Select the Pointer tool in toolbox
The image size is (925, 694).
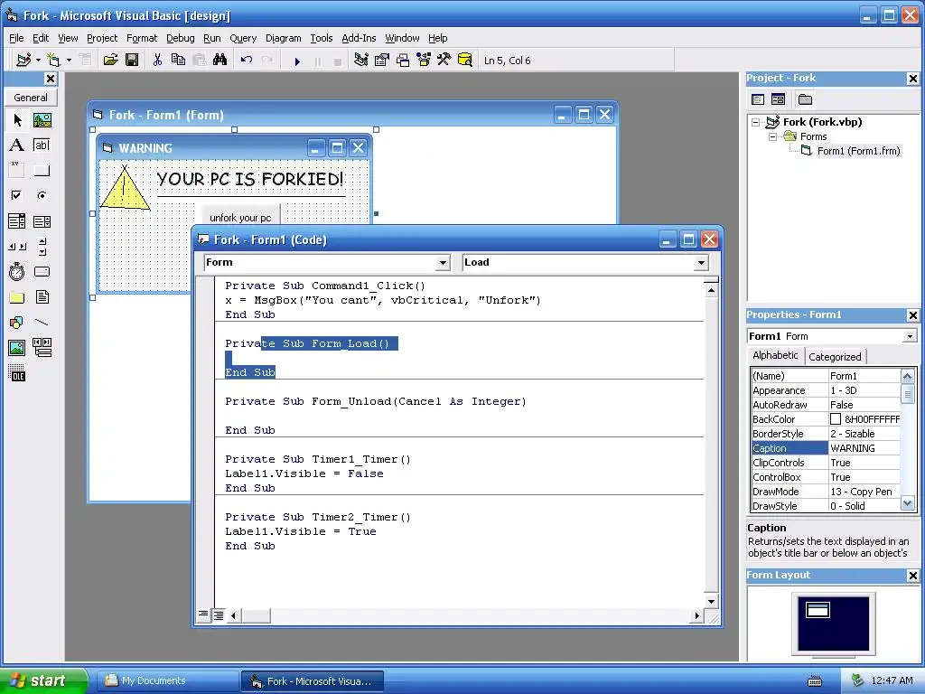pyautogui.click(x=17, y=120)
